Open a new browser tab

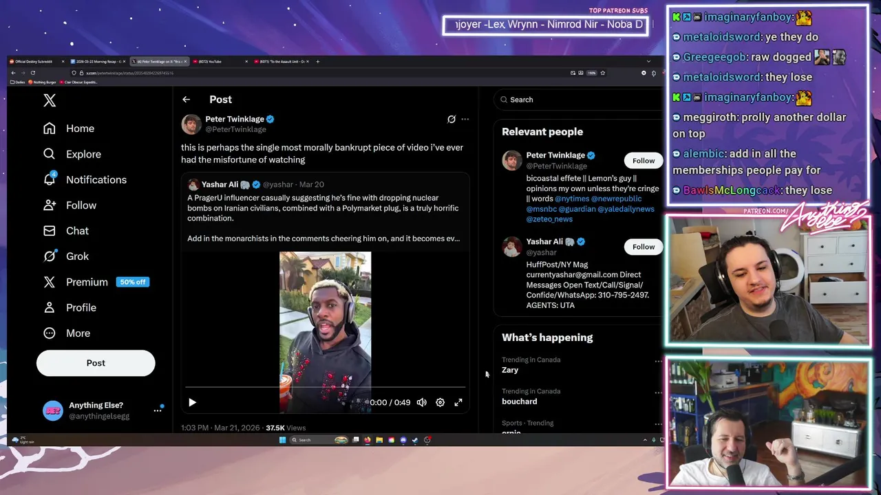[x=317, y=61]
